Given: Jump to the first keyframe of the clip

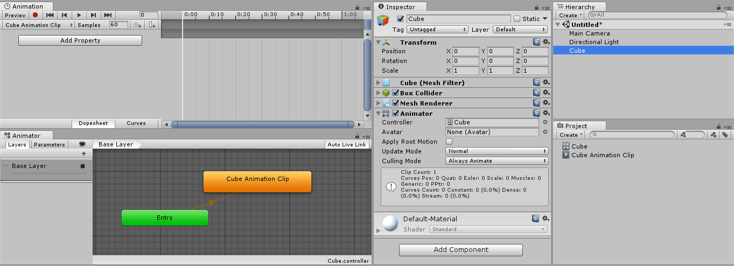Looking at the screenshot, I should (x=50, y=15).
